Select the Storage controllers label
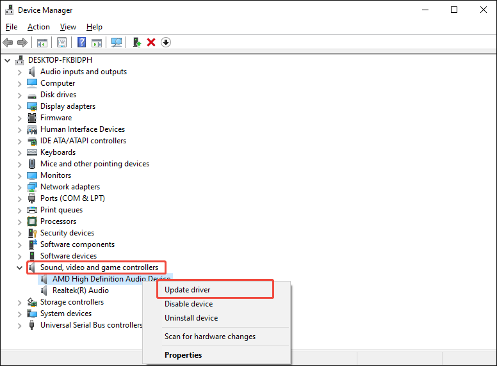This screenshot has height=366, width=497. 72,302
